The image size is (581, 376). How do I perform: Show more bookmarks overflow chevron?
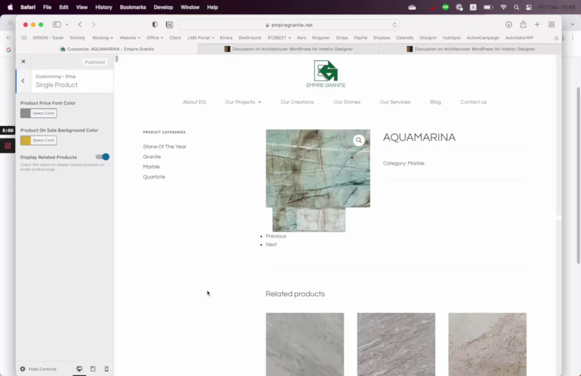pyautogui.click(x=556, y=38)
